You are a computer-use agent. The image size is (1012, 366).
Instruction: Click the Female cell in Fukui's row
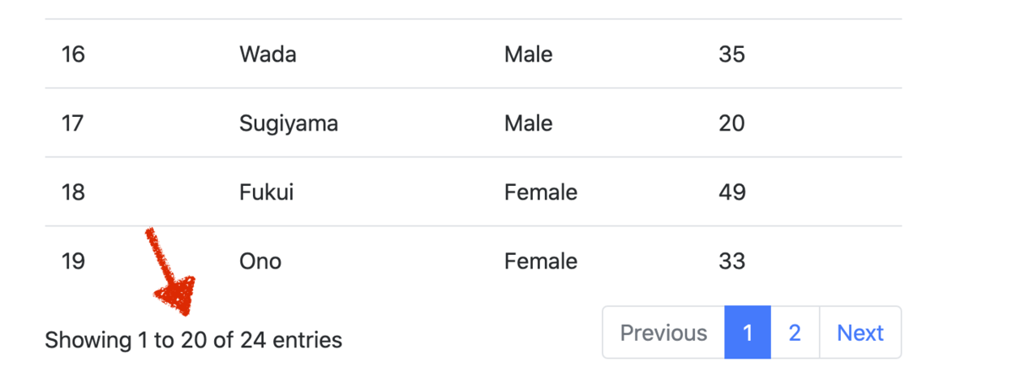pos(541,193)
